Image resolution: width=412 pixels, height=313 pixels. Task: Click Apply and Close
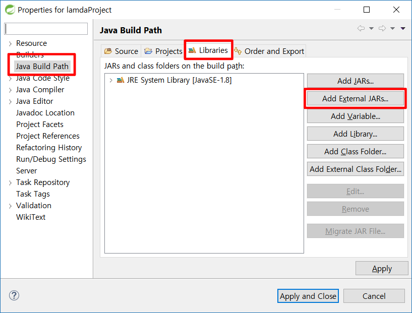[308, 296]
